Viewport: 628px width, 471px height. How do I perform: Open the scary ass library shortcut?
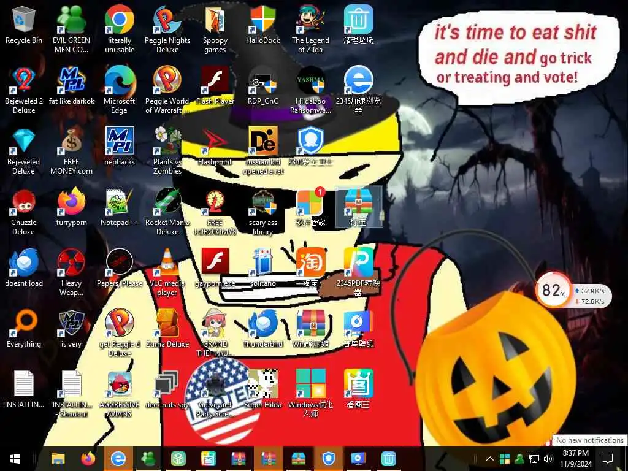tap(262, 212)
